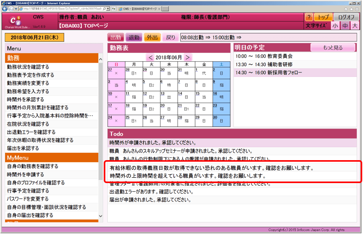Click もっと見る to see more schedule
This screenshot has width=363, height=234.
click(x=333, y=48)
